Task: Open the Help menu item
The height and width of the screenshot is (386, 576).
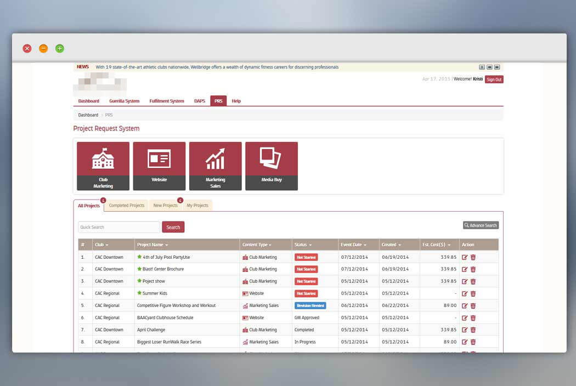Action: point(236,101)
